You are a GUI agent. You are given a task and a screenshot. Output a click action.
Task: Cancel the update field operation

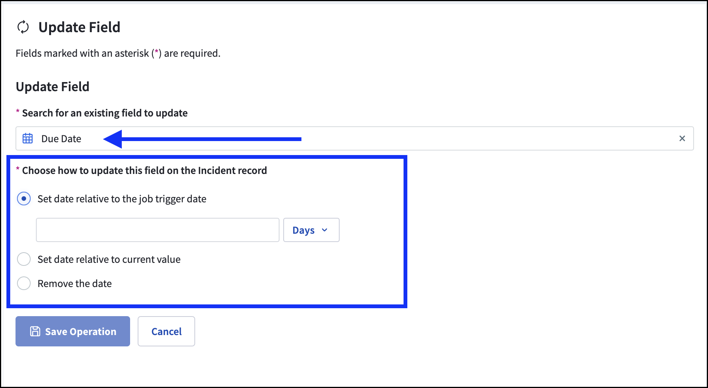pyautogui.click(x=166, y=331)
